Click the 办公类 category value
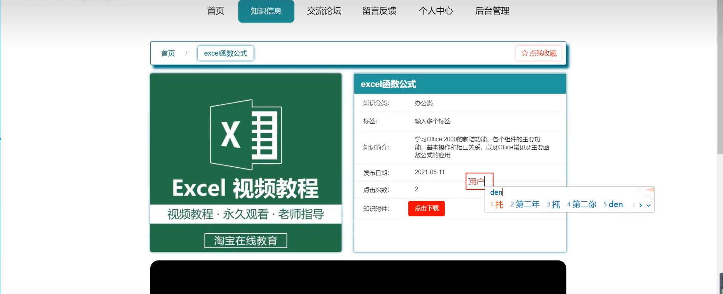 tap(424, 103)
